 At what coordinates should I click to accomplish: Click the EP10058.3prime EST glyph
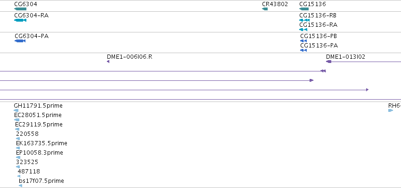coord(18,157)
